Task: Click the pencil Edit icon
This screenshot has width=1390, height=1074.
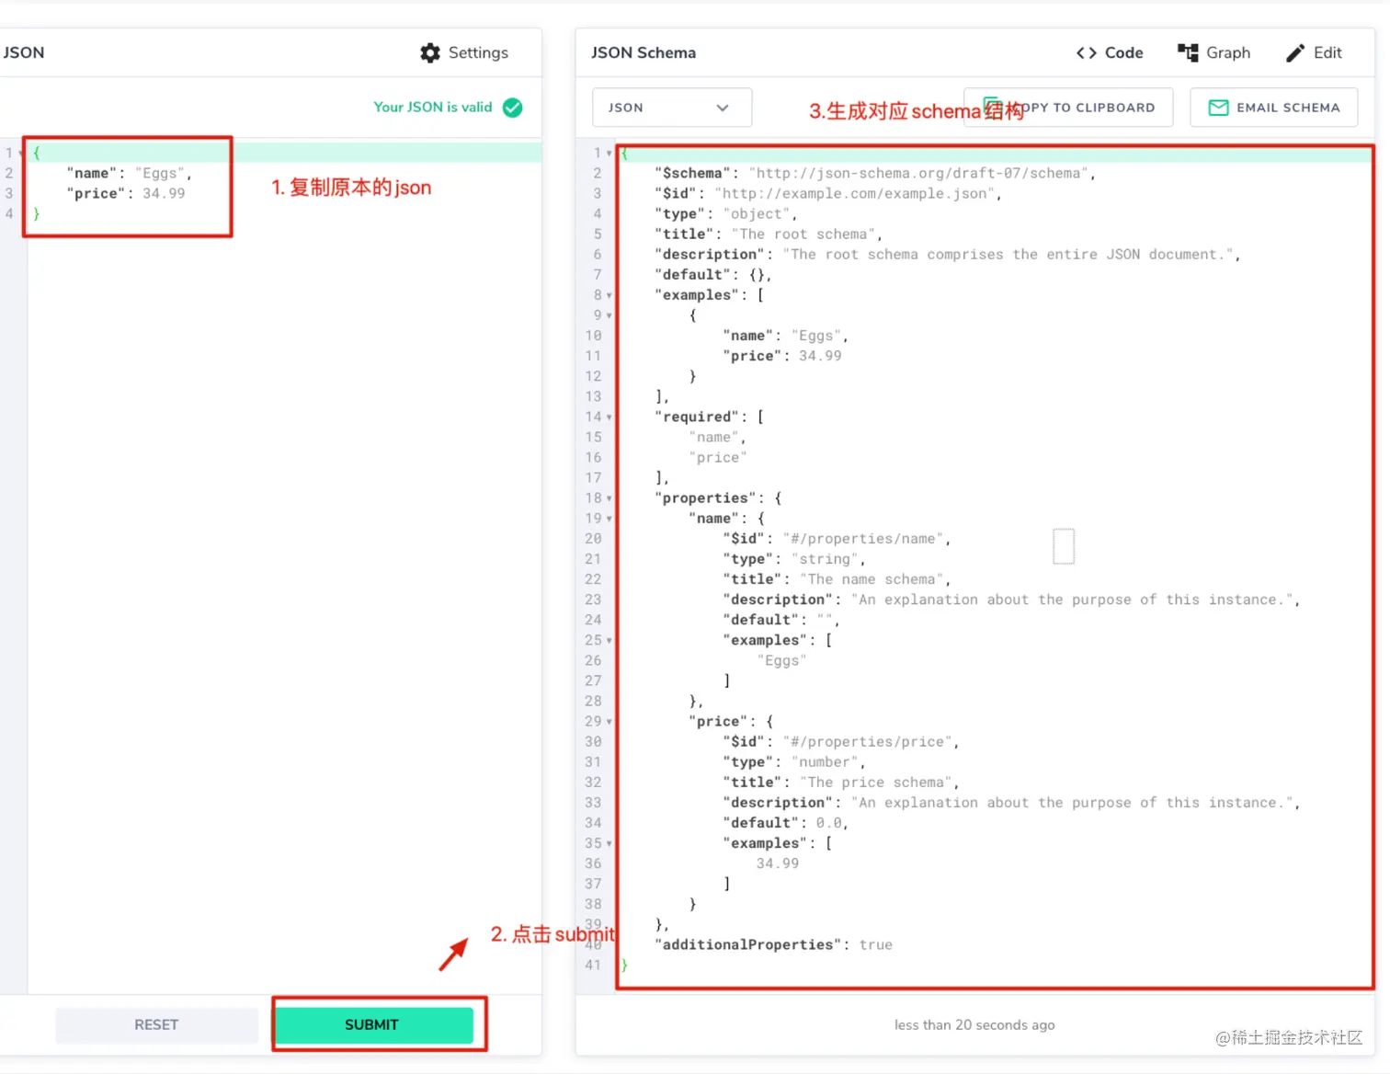Action: coord(1295,53)
